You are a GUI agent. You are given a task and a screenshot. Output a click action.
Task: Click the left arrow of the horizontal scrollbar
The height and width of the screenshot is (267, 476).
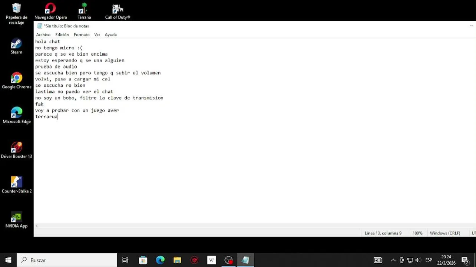tap(37, 226)
